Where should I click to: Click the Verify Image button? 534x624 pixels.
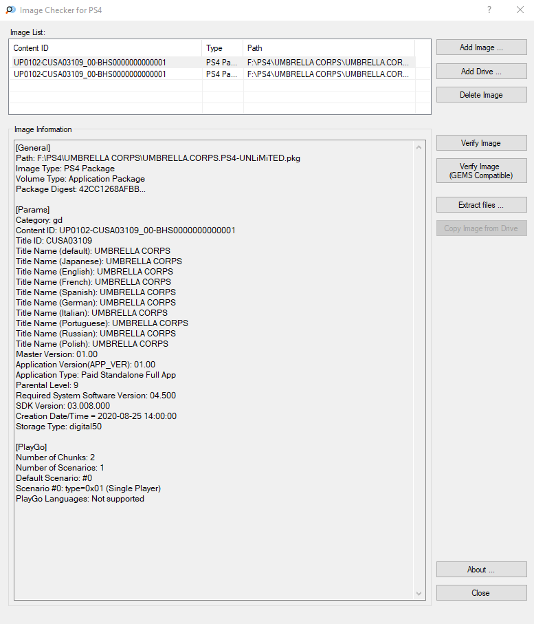click(482, 143)
